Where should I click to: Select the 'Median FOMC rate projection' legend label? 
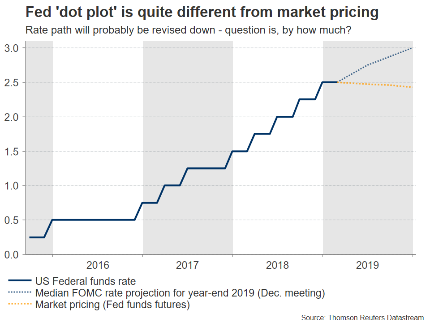pos(179,293)
